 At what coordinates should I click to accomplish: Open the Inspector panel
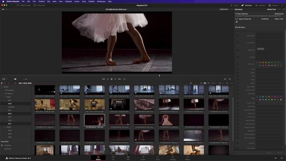[260, 5]
